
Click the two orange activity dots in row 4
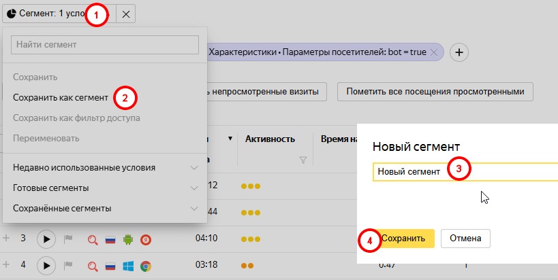[247, 266]
